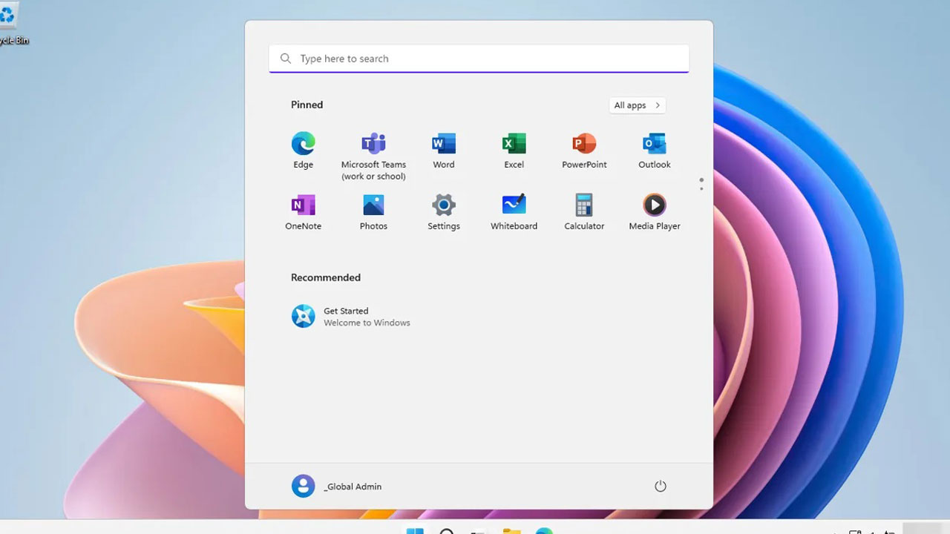950x534 pixels.
Task: Go to the next page of pinned apps
Action: coord(701,189)
